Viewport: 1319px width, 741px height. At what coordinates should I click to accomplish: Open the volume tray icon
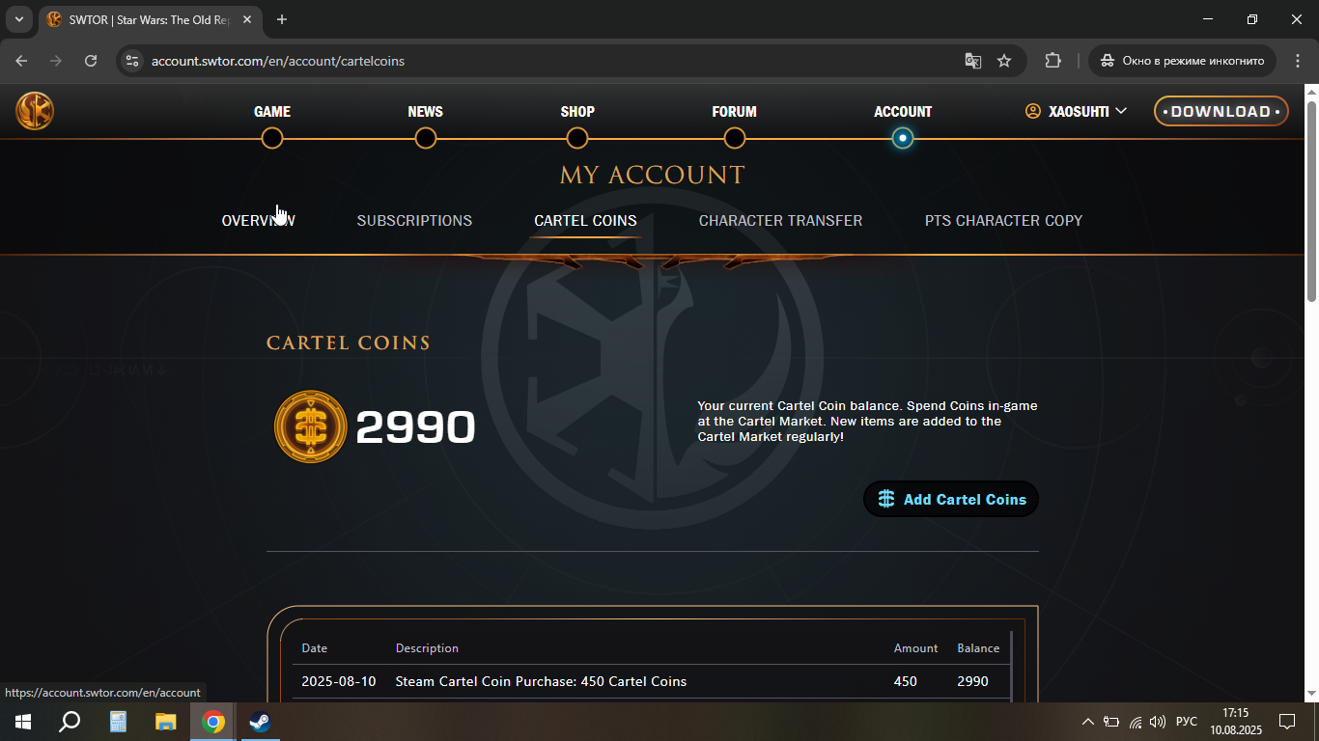click(1158, 722)
